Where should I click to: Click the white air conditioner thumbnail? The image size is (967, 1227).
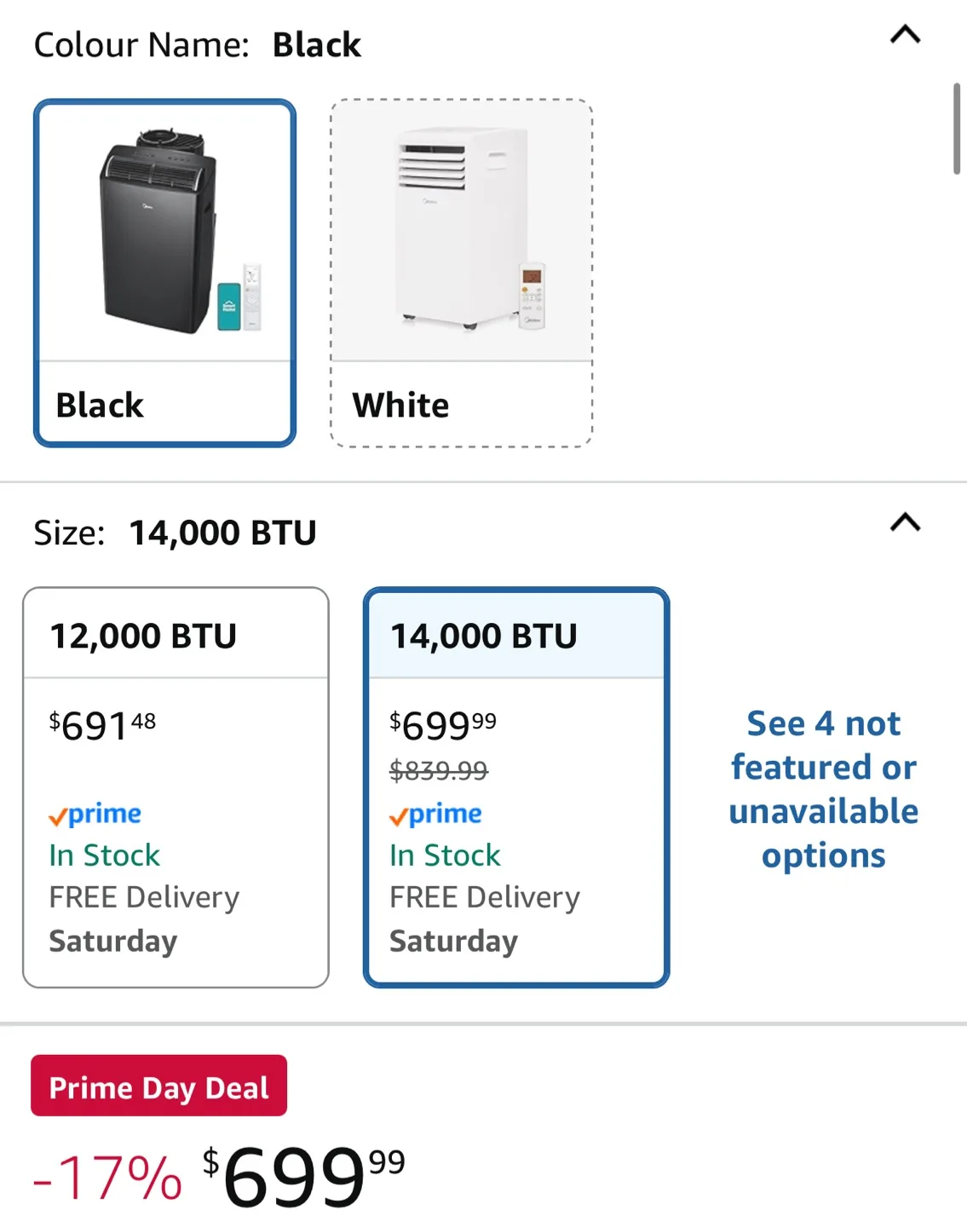tap(461, 232)
